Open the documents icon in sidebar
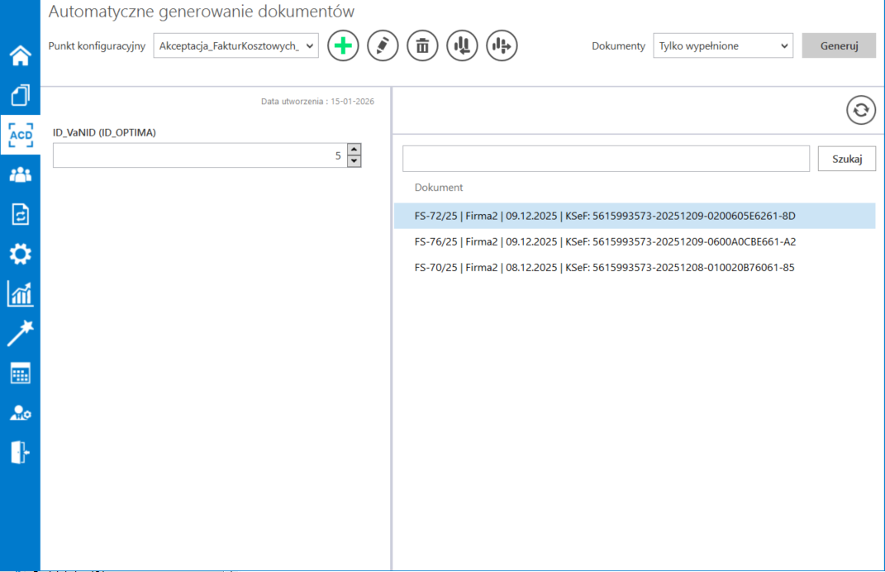This screenshot has width=885, height=572. (20, 96)
